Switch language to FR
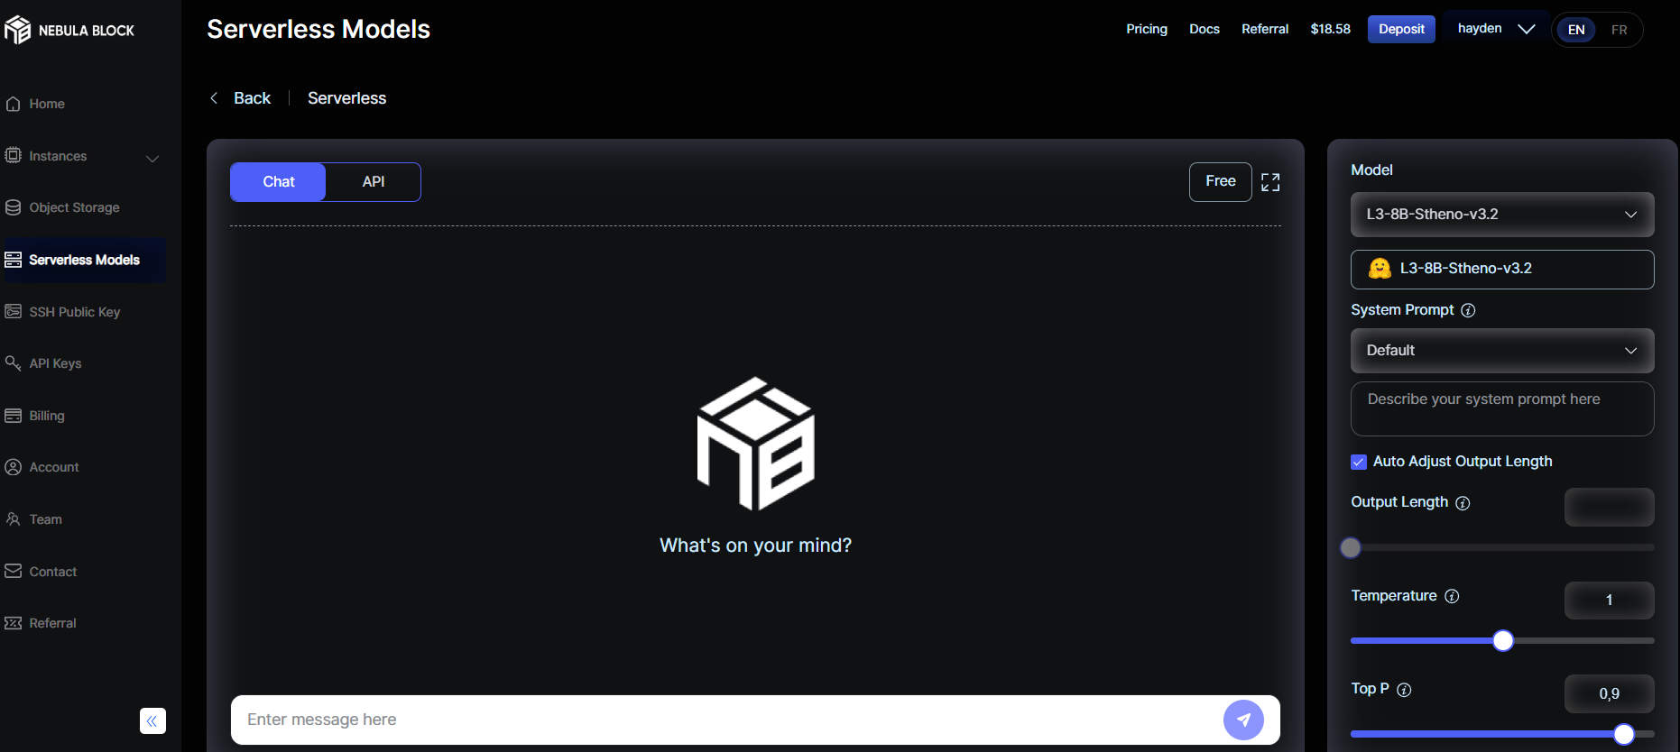Image resolution: width=1680 pixels, height=752 pixels. pyautogui.click(x=1619, y=30)
